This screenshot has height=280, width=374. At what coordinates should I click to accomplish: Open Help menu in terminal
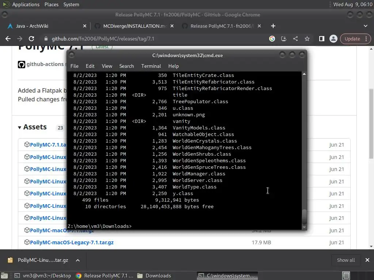[x=173, y=66]
